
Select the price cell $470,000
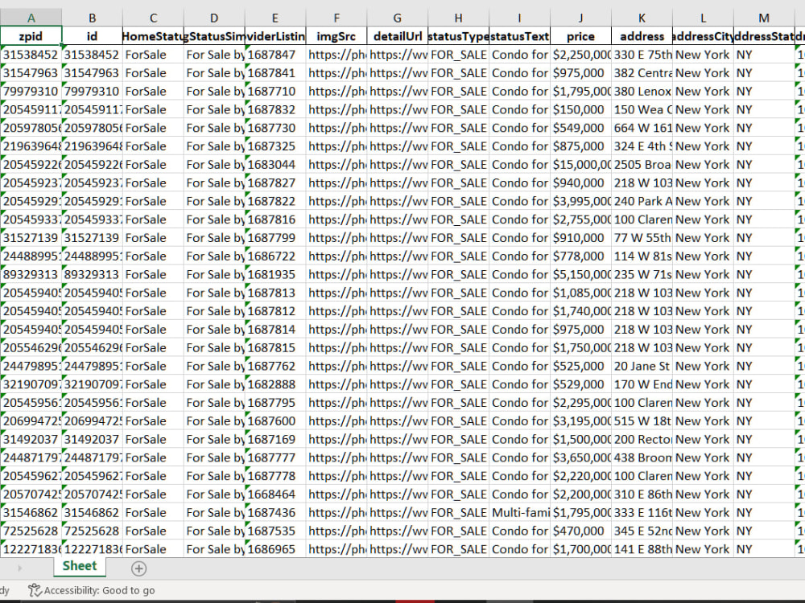(x=580, y=531)
